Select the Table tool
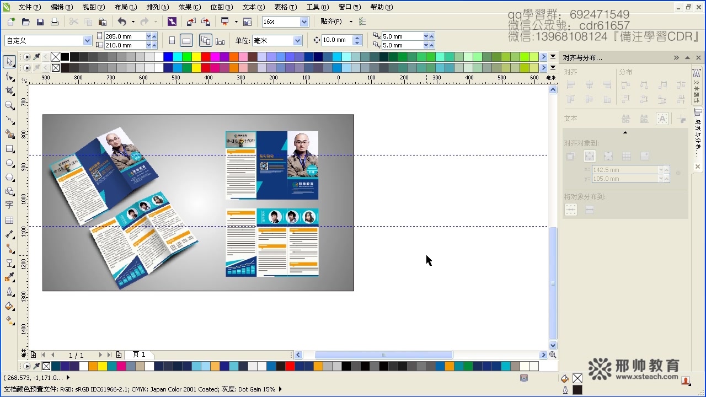 (x=9, y=220)
